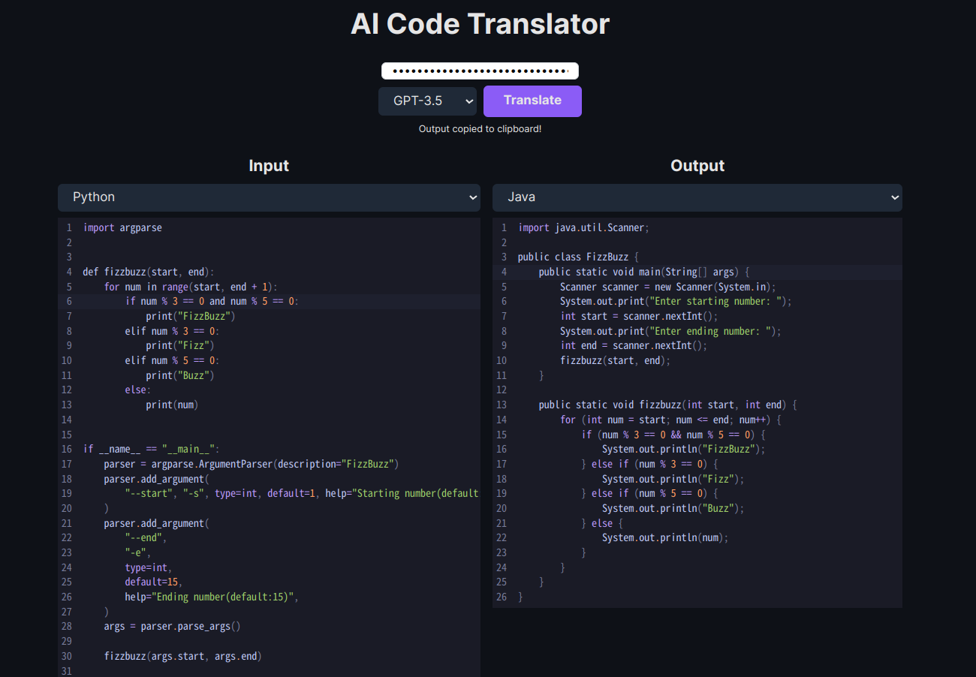Open the Java output language dropdown

pos(697,197)
